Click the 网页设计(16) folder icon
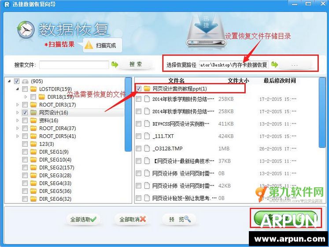Viewport: 329px width, 247px height. (33, 113)
